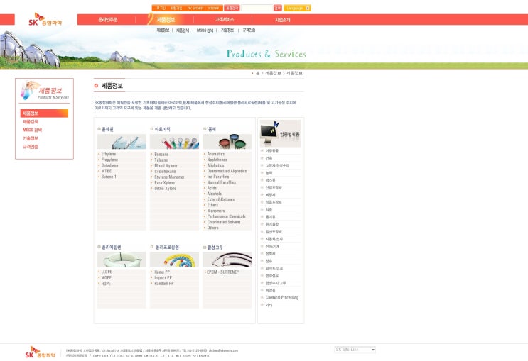Open the Homo PP product link

tap(162, 272)
